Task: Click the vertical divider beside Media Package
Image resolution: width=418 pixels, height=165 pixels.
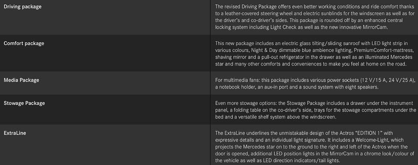Action: [x=210, y=83]
